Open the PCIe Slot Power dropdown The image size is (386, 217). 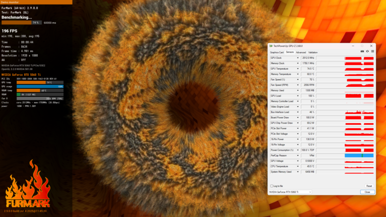click(298, 128)
